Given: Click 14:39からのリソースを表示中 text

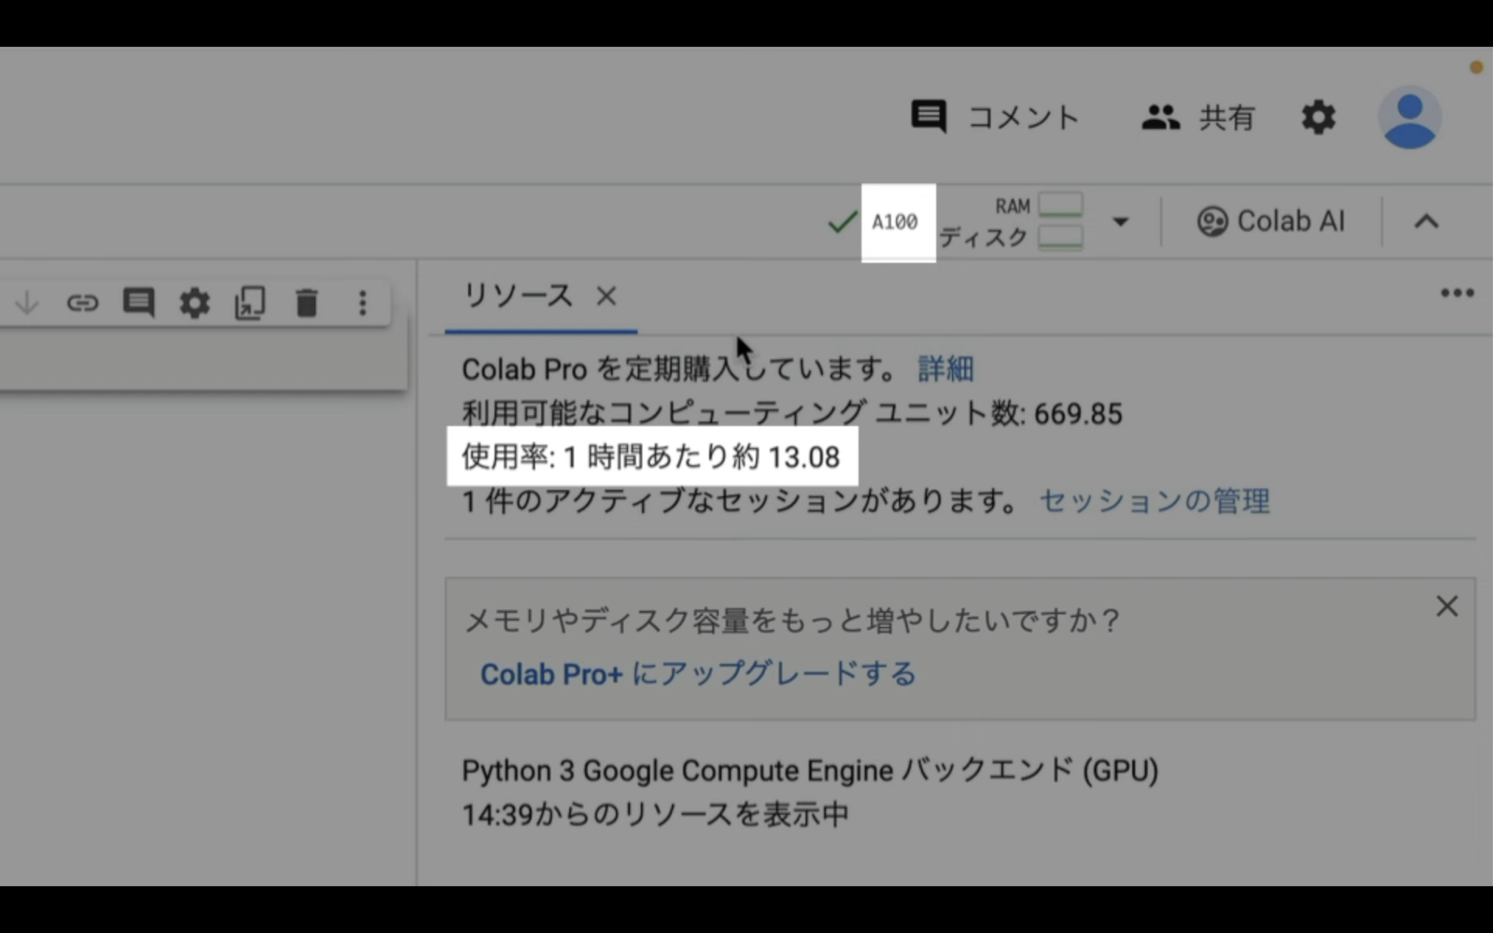Looking at the screenshot, I should (x=656, y=814).
